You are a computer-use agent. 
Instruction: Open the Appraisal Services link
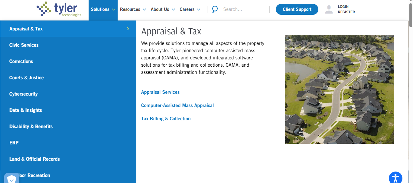pyautogui.click(x=160, y=92)
